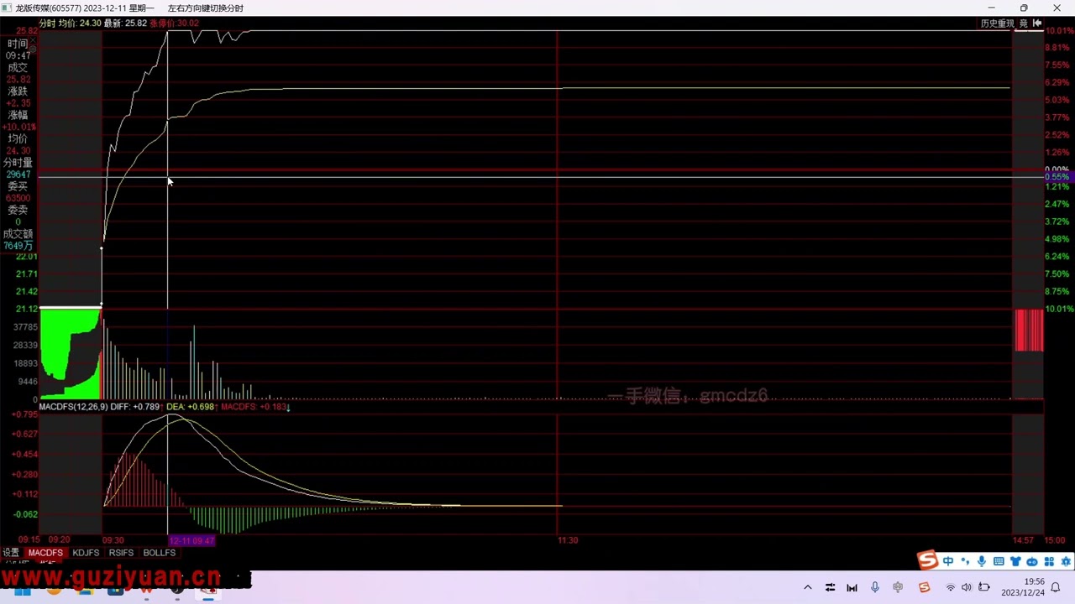Click the tray sliders swap icon
This screenshot has width=1075, height=604.
[830, 587]
